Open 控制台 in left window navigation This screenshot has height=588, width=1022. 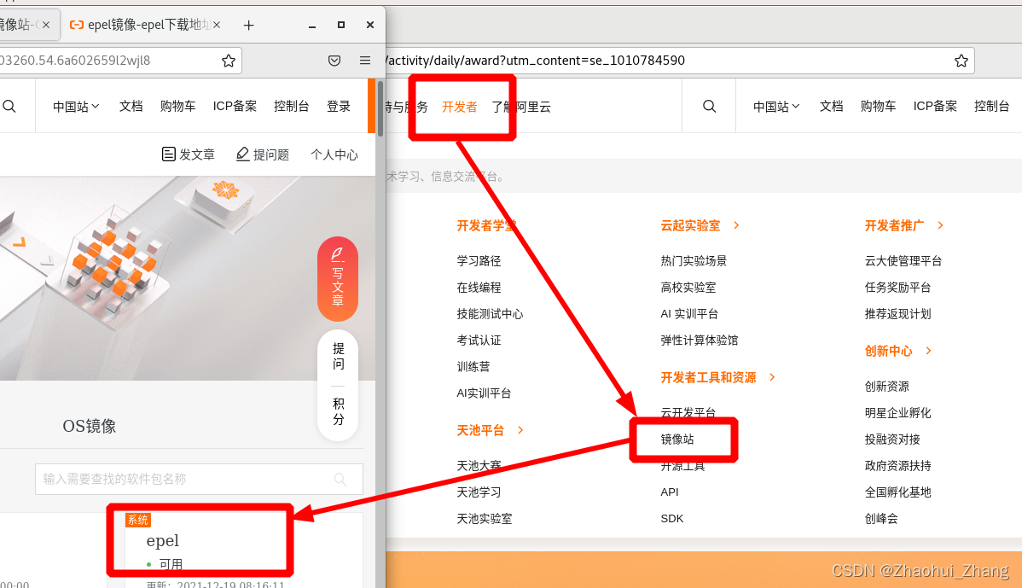pyautogui.click(x=292, y=107)
